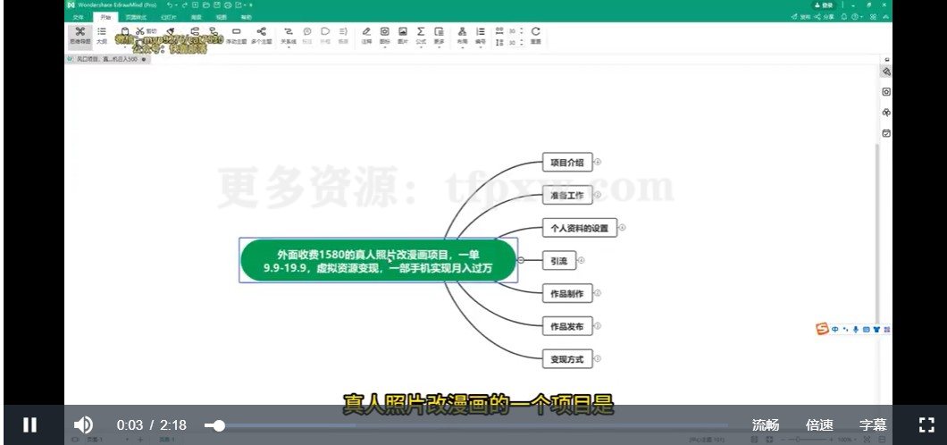Add a boundary 外框 around topics
947x445 pixels.
tap(325, 36)
